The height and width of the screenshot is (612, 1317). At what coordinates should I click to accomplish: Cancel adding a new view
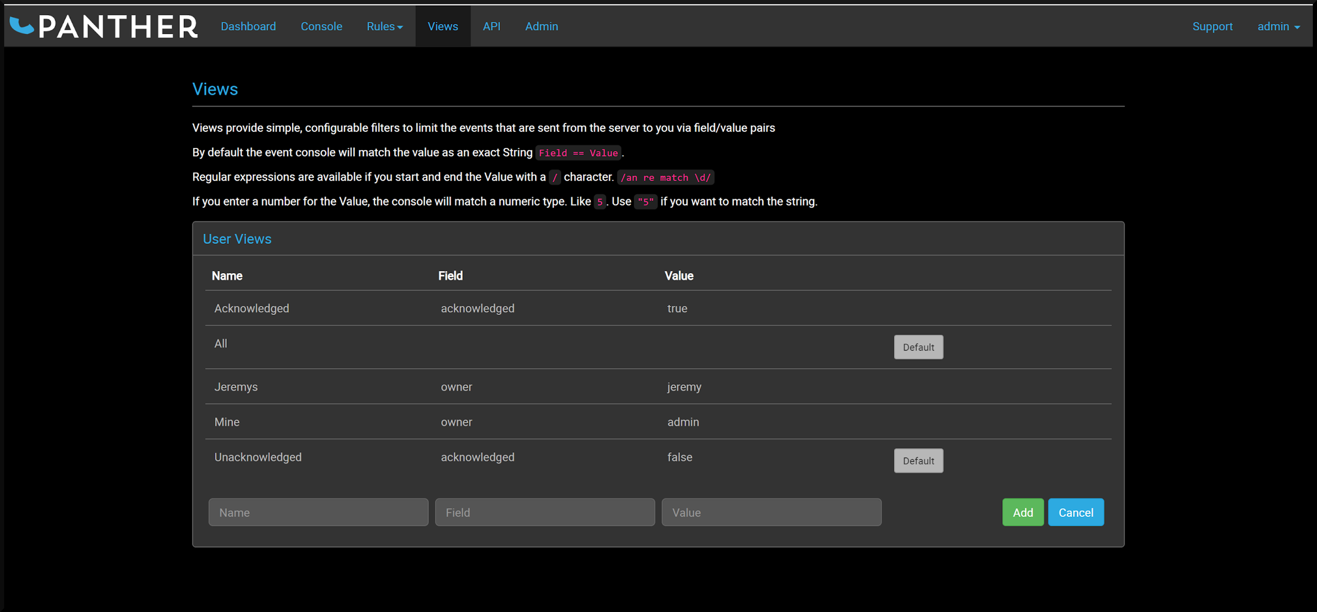pyautogui.click(x=1076, y=512)
